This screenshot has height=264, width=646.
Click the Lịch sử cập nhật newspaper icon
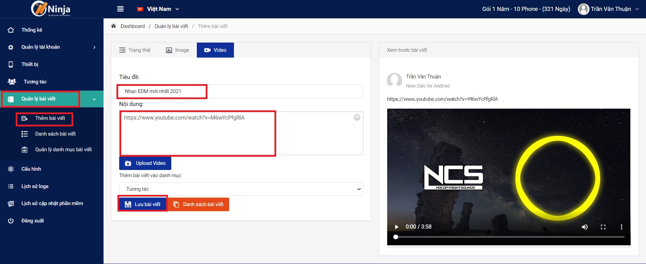[x=11, y=204]
